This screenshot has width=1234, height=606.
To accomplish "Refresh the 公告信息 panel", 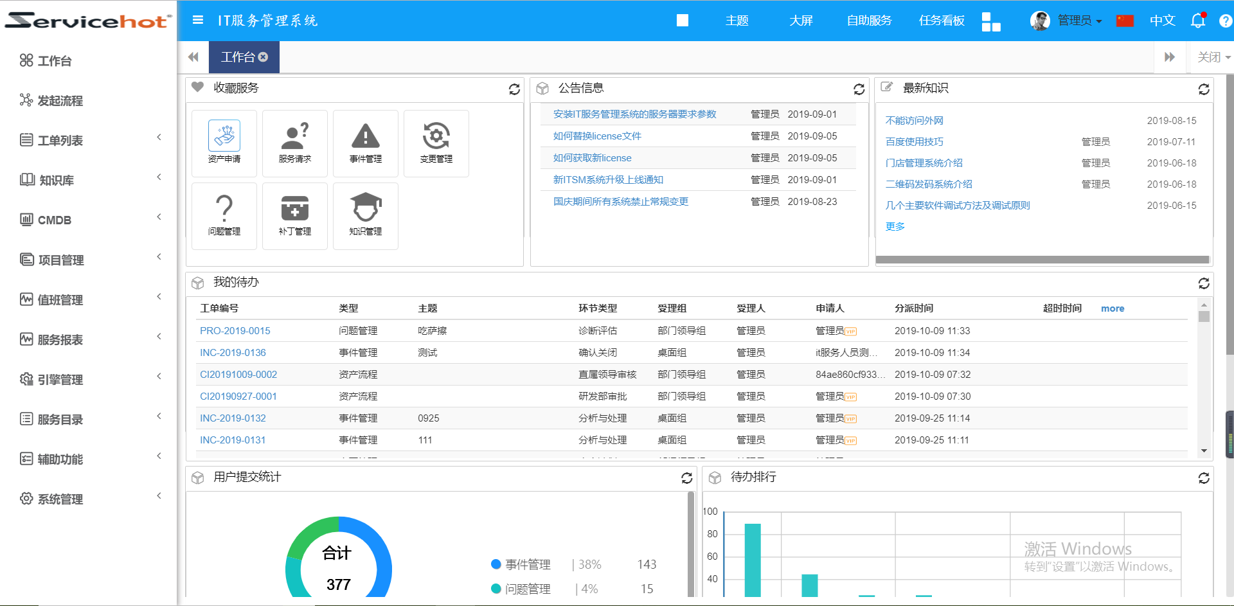I will (x=859, y=89).
